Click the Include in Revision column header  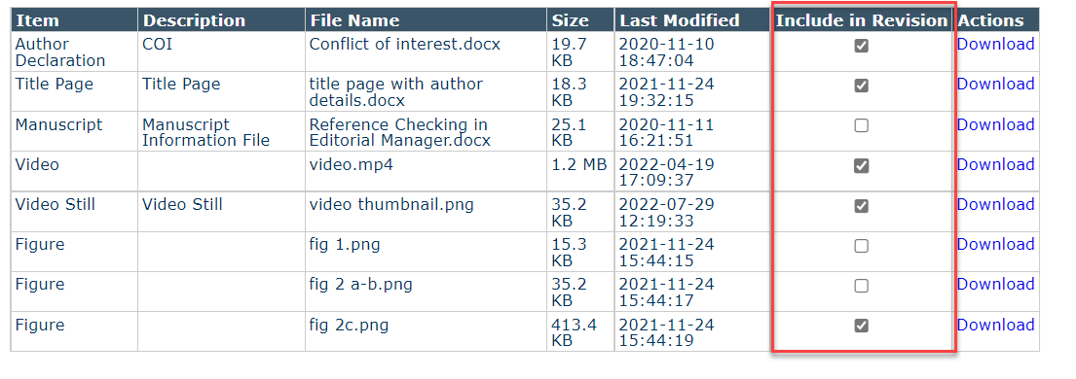861,20
